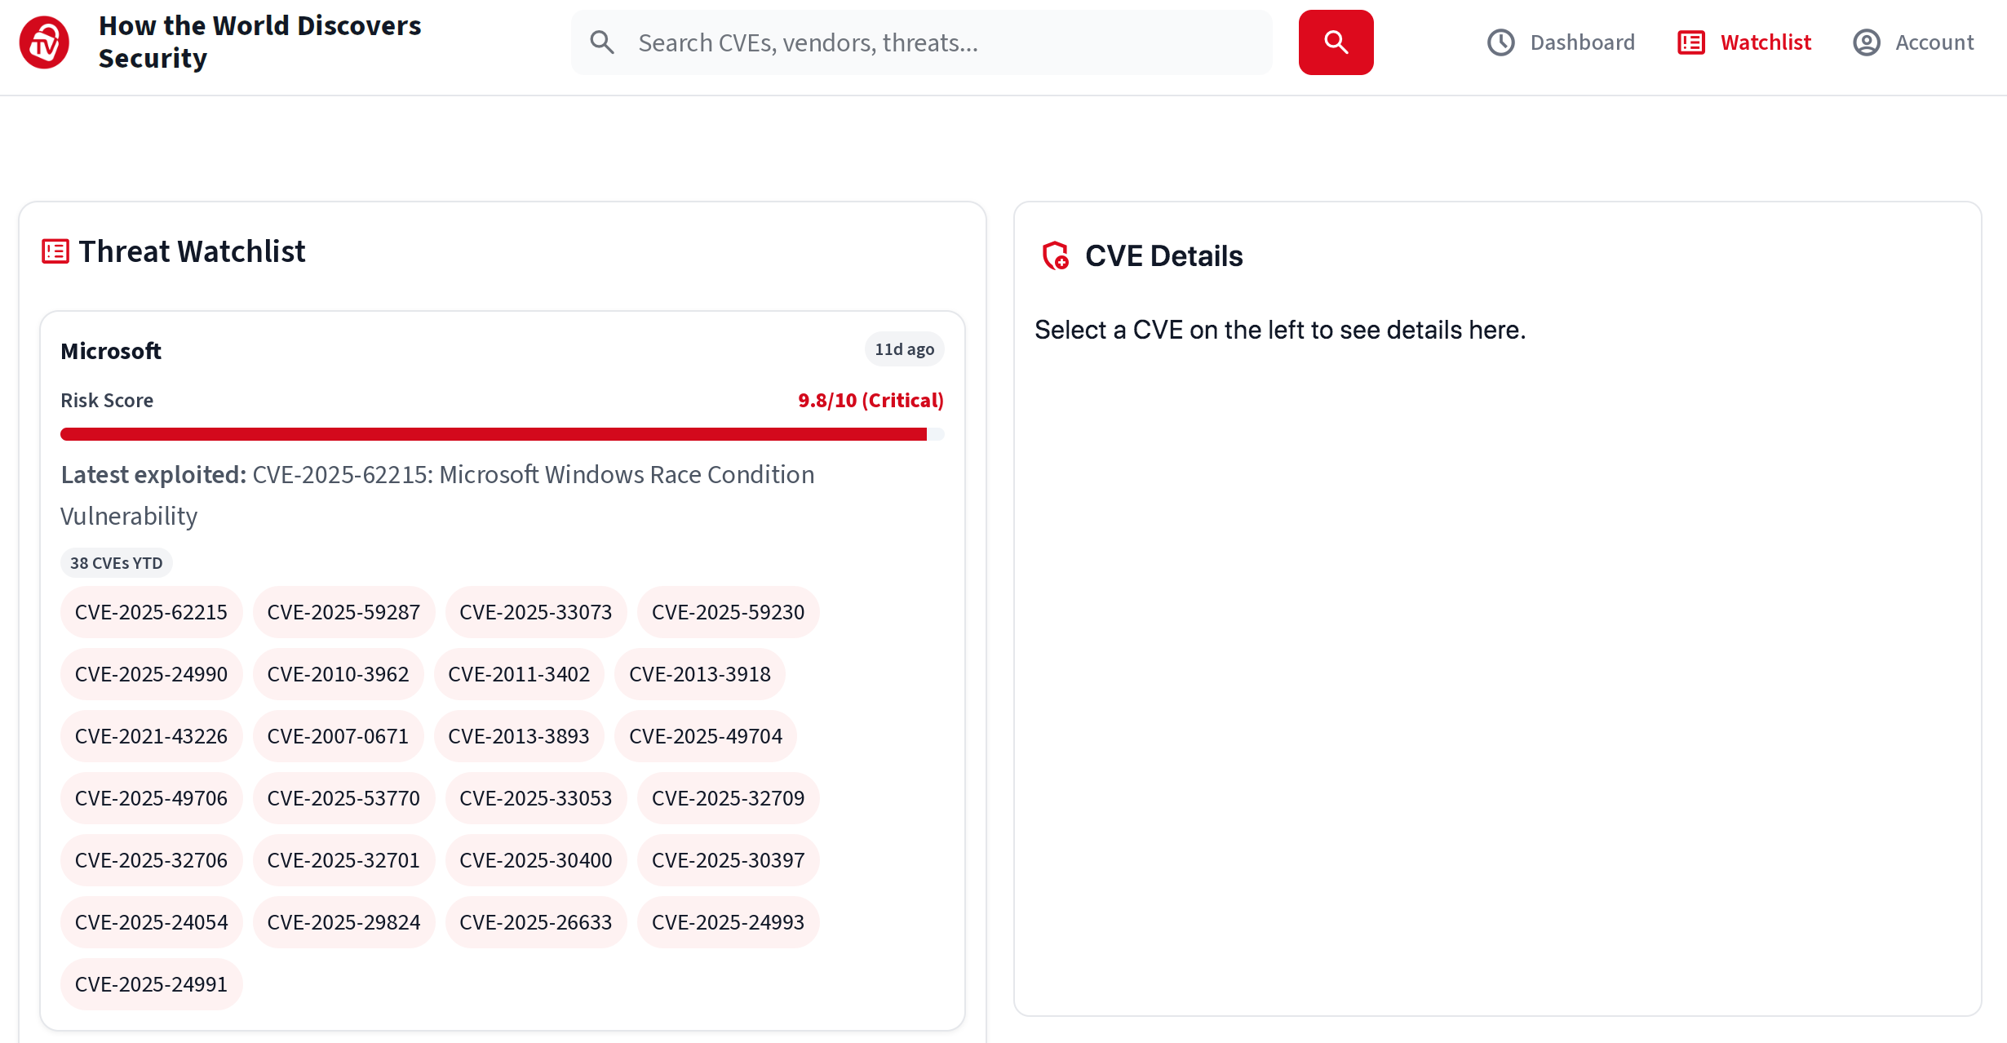
Task: Choose the CVE-2025-24054 chip
Action: (151, 922)
